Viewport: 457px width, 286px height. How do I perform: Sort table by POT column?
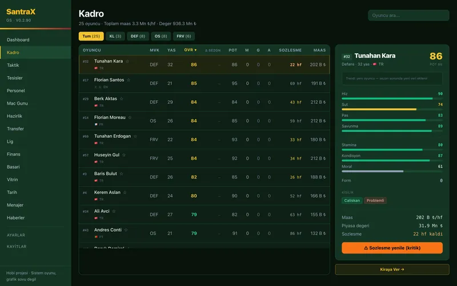pyautogui.click(x=233, y=50)
